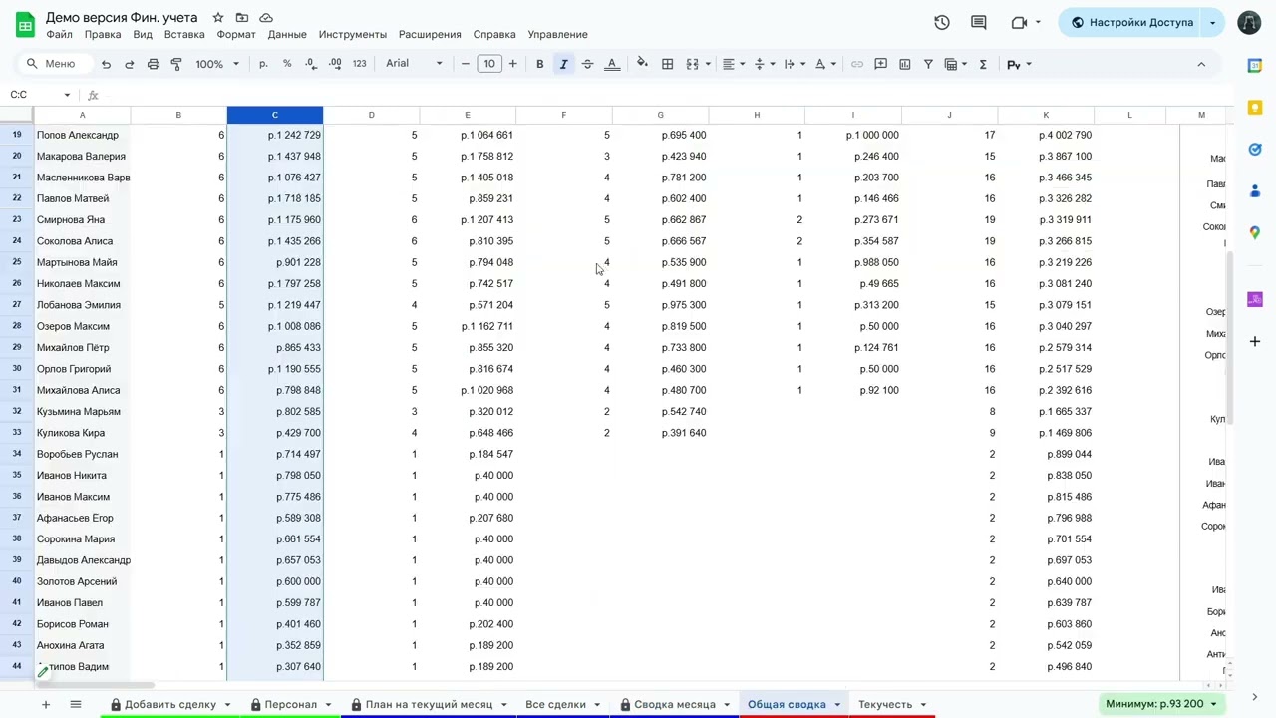1276x718 pixels.
Task: Open the Arial font dropdown
Action: point(414,64)
